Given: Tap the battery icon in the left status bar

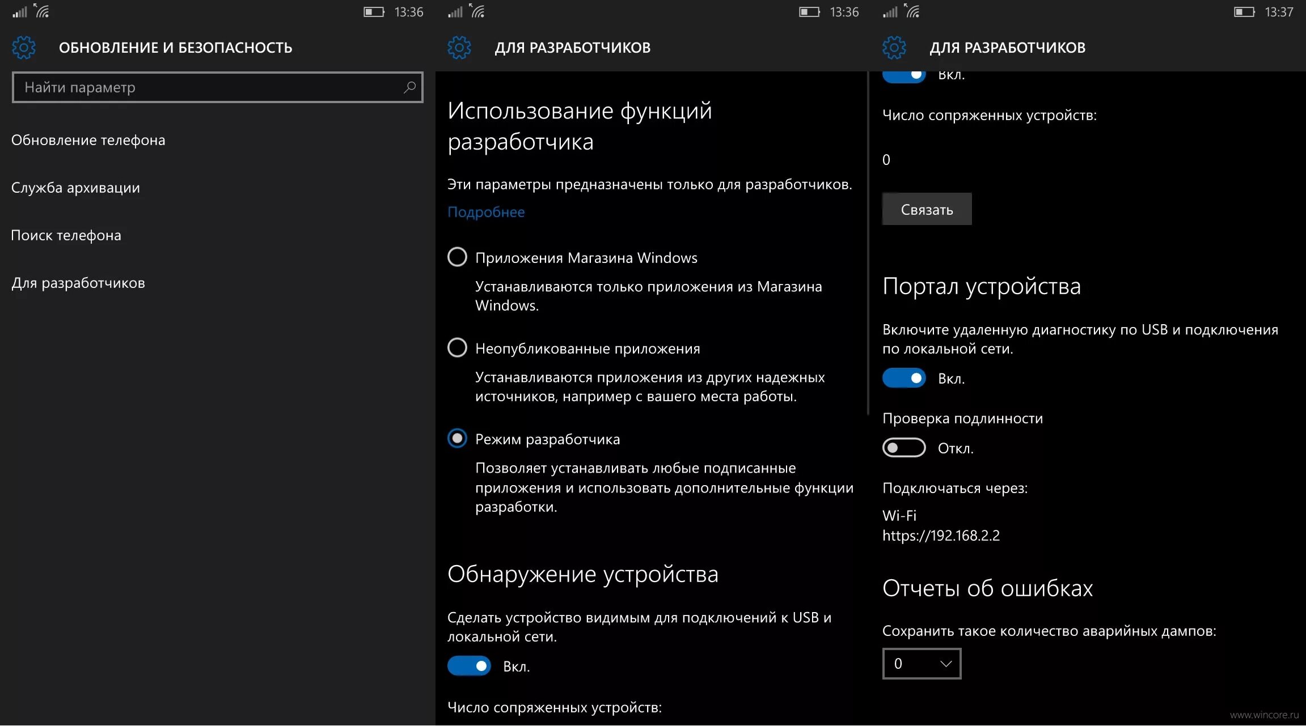Looking at the screenshot, I should (374, 12).
